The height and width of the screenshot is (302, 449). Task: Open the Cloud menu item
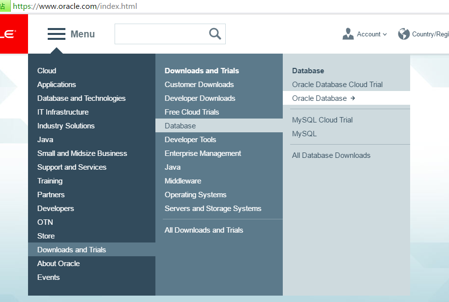[47, 71]
